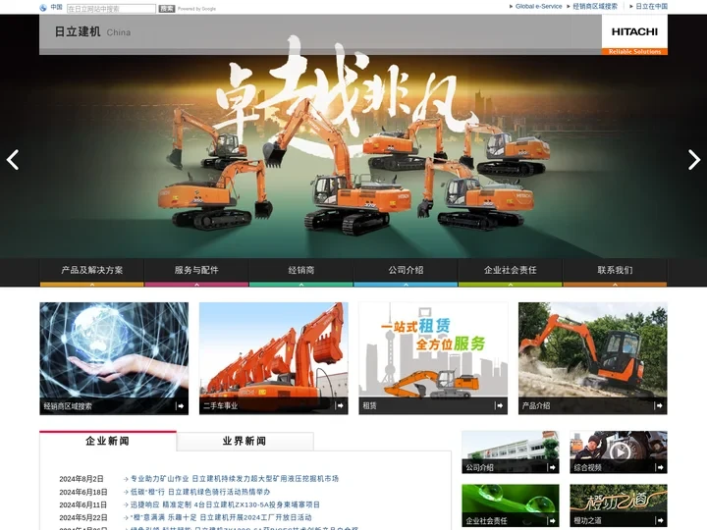Expand 服务与配件 menu arrow
This screenshot has height=530, width=707.
pyautogui.click(x=196, y=285)
